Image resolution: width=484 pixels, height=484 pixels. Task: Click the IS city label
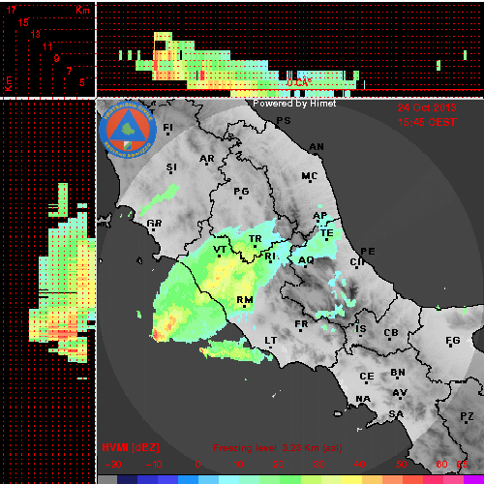click(x=361, y=330)
